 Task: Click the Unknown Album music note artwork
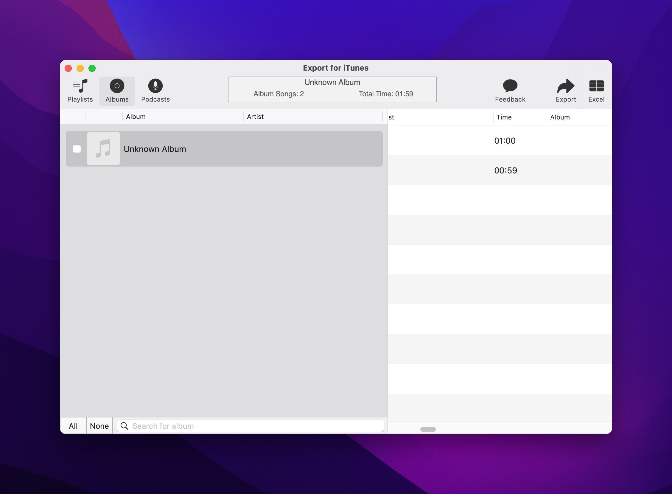(x=103, y=149)
